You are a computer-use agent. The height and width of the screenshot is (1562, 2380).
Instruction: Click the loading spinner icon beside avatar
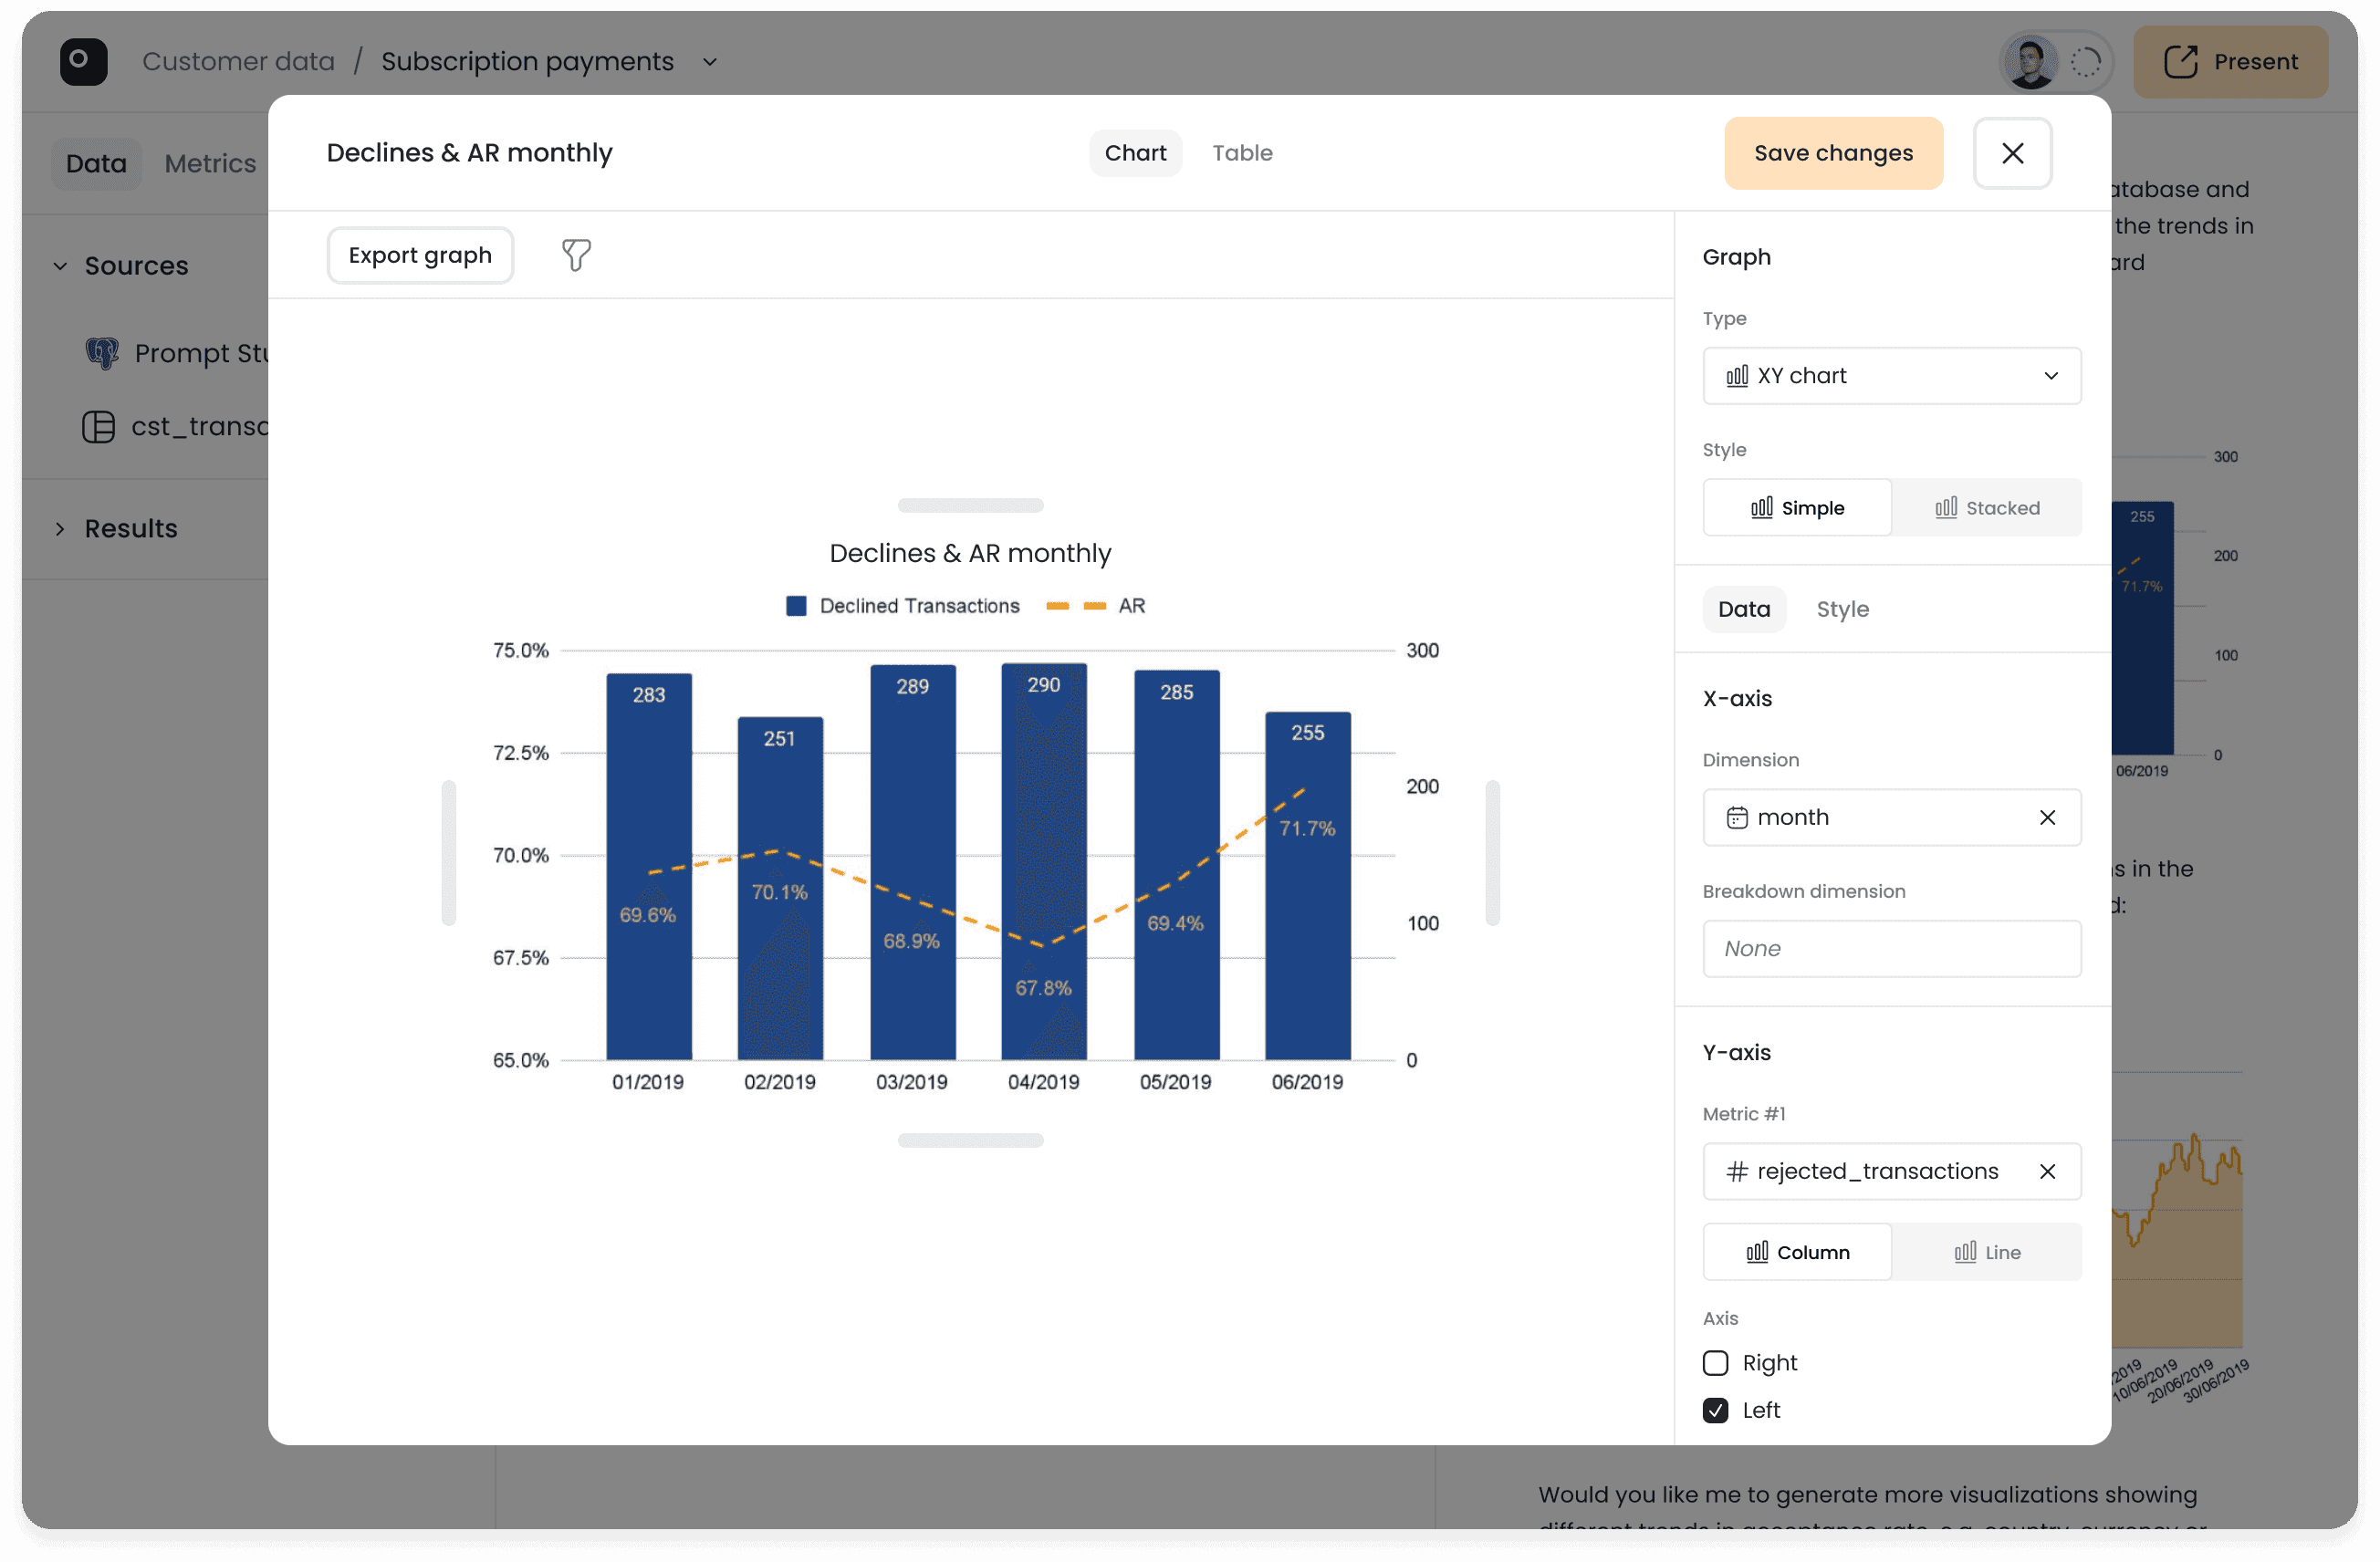point(2085,62)
